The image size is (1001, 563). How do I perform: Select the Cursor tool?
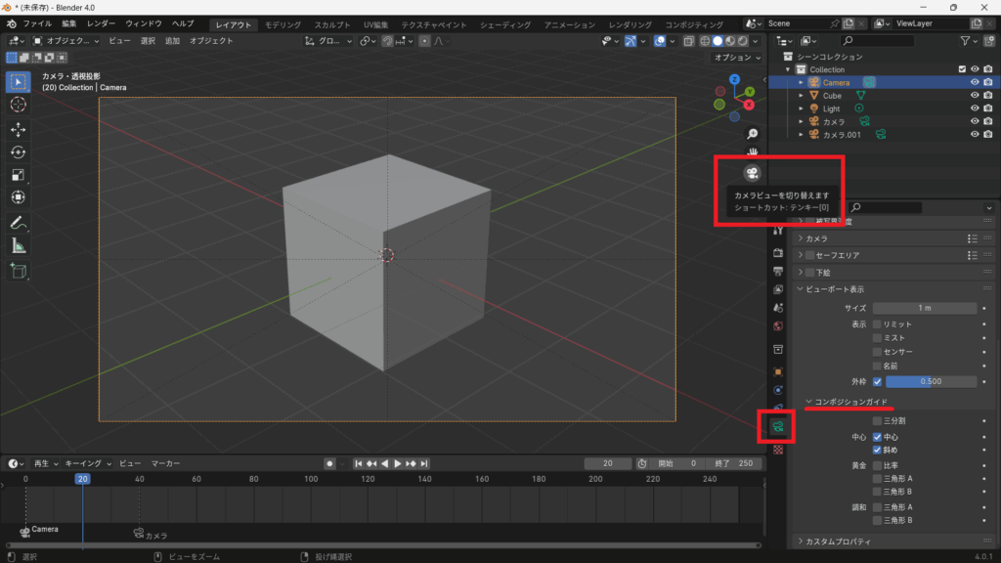[19, 104]
